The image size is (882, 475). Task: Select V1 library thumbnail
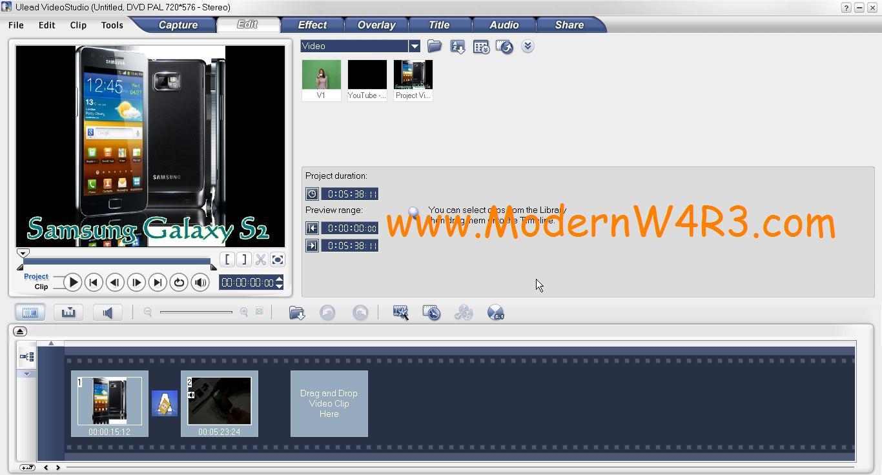click(322, 80)
